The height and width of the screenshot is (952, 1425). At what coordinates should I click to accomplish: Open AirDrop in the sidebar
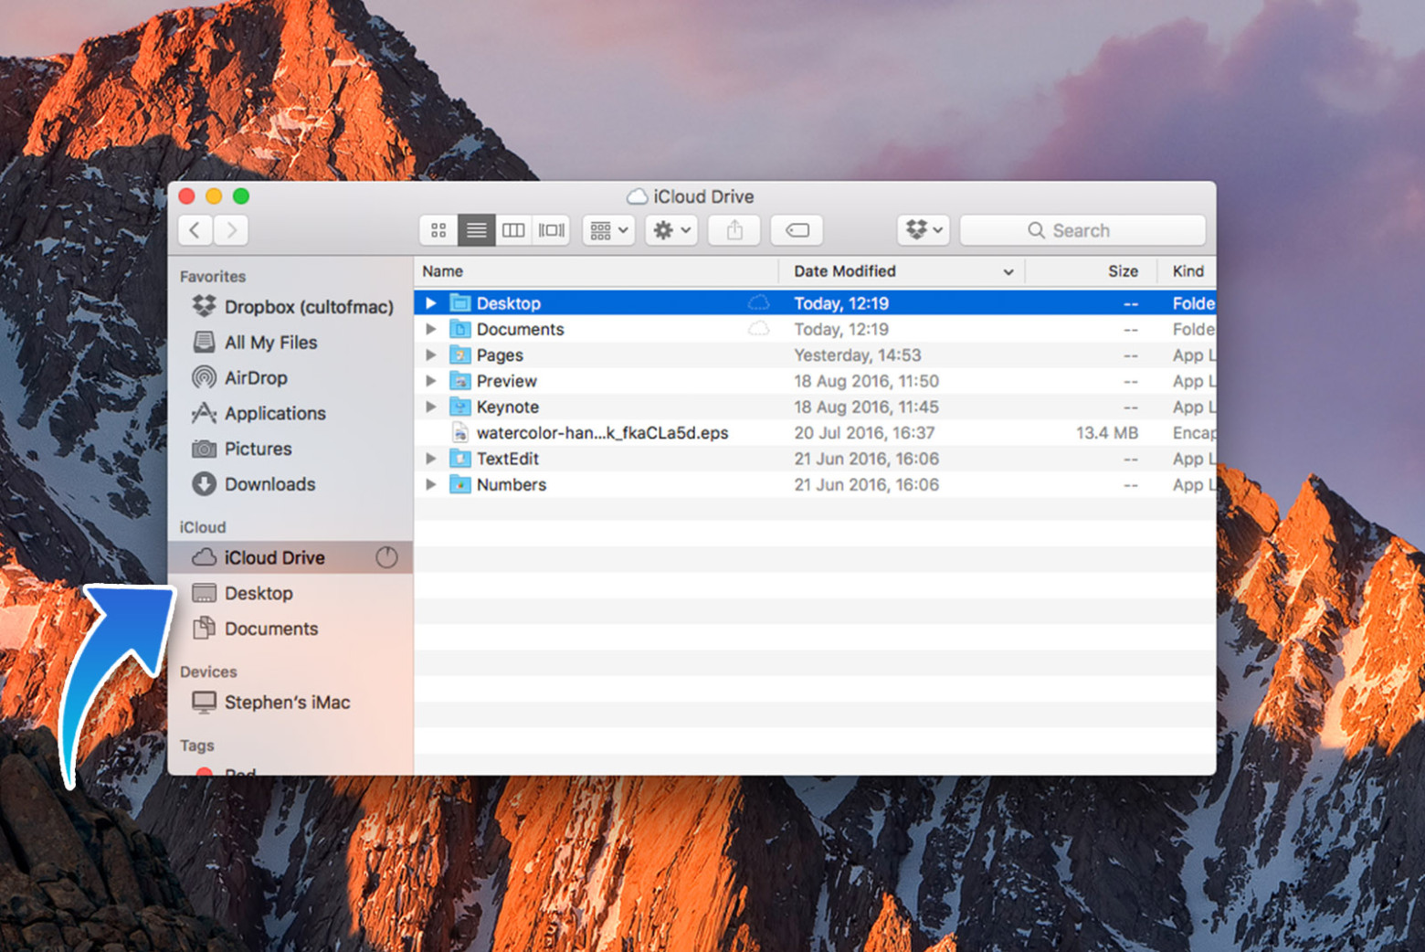(x=256, y=377)
